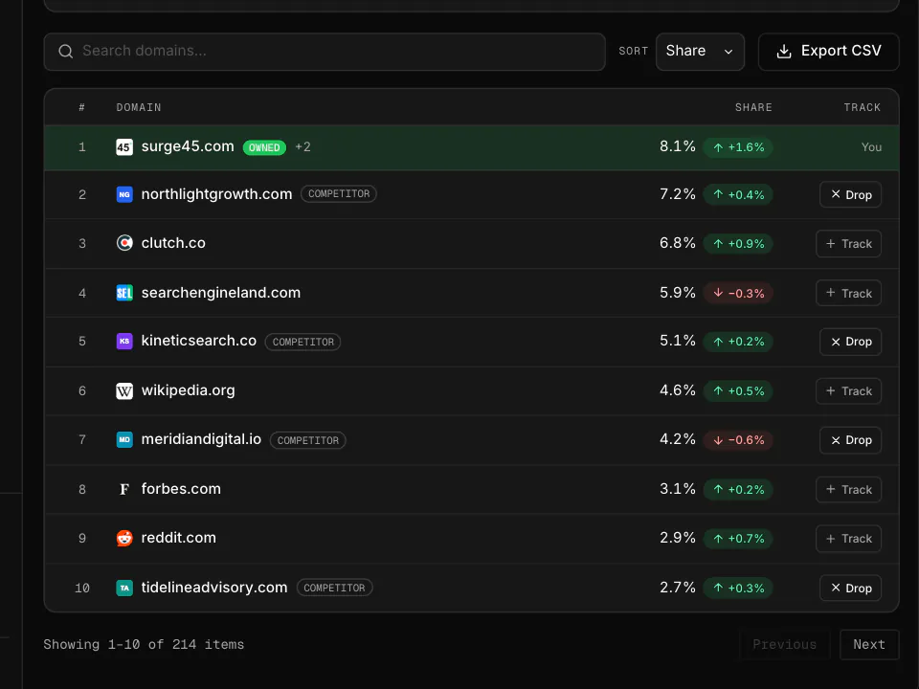Click the magnifier icon in search box

coord(66,52)
